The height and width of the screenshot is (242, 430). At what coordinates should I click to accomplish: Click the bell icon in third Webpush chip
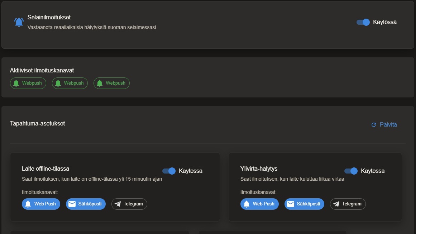pyautogui.click(x=100, y=83)
